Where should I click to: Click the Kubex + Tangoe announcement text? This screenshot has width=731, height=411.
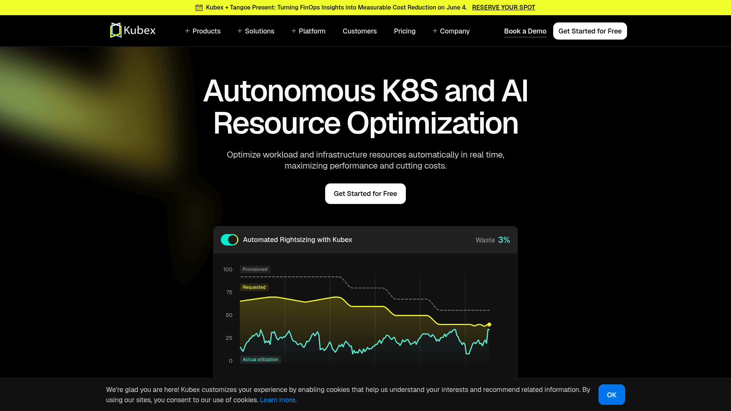click(x=337, y=8)
